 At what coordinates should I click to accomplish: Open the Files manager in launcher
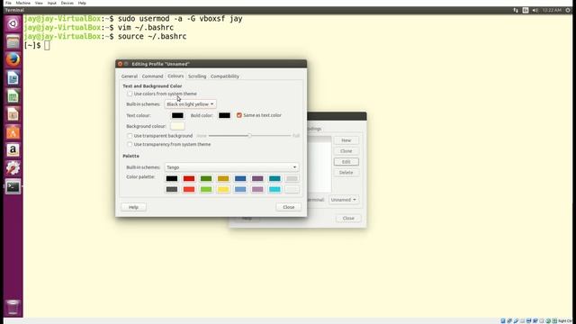pyautogui.click(x=13, y=41)
